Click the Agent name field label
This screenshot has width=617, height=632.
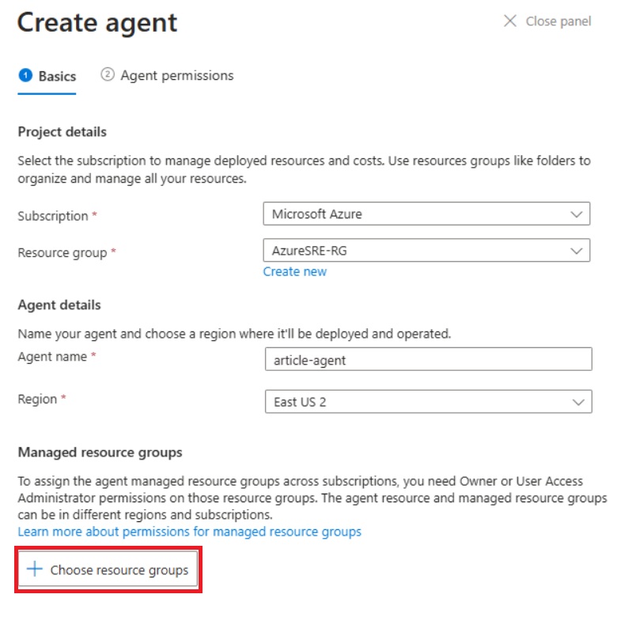[x=53, y=357]
